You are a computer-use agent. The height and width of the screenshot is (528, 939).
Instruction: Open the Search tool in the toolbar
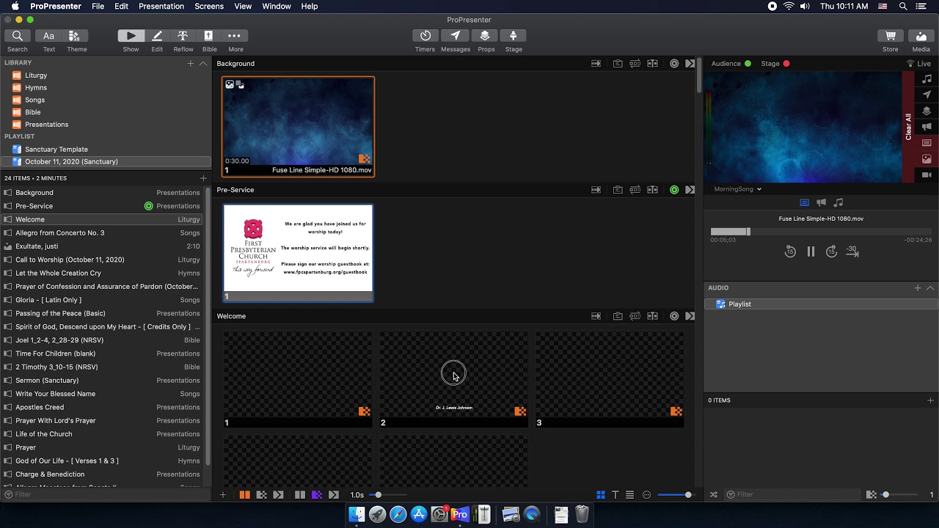(18, 36)
